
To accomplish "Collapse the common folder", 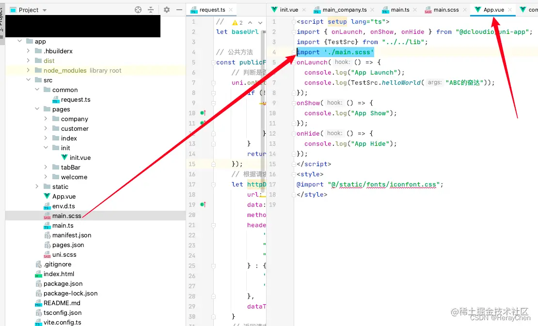I will pos(37,90).
